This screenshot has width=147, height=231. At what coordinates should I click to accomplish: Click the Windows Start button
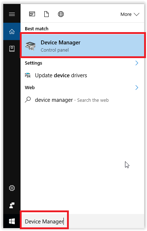(x=12, y=221)
